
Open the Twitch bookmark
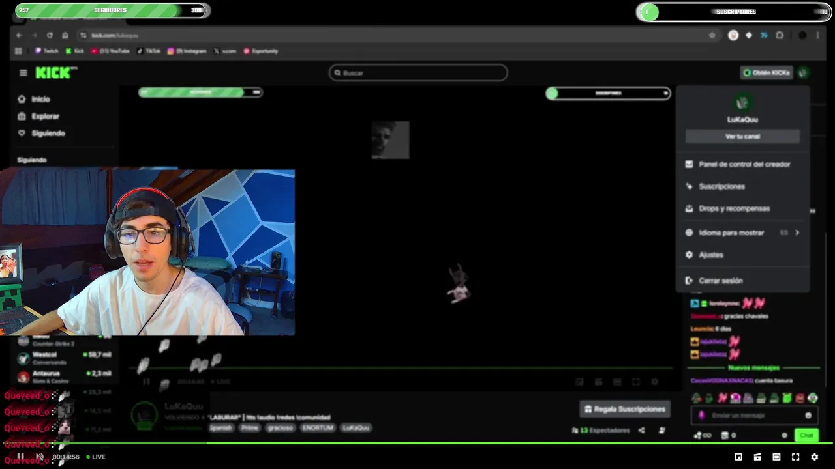tap(47, 51)
